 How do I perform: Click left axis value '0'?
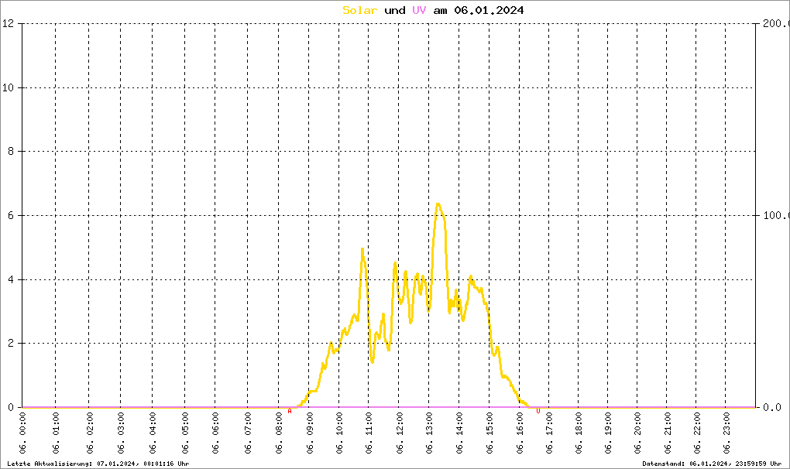11,407
